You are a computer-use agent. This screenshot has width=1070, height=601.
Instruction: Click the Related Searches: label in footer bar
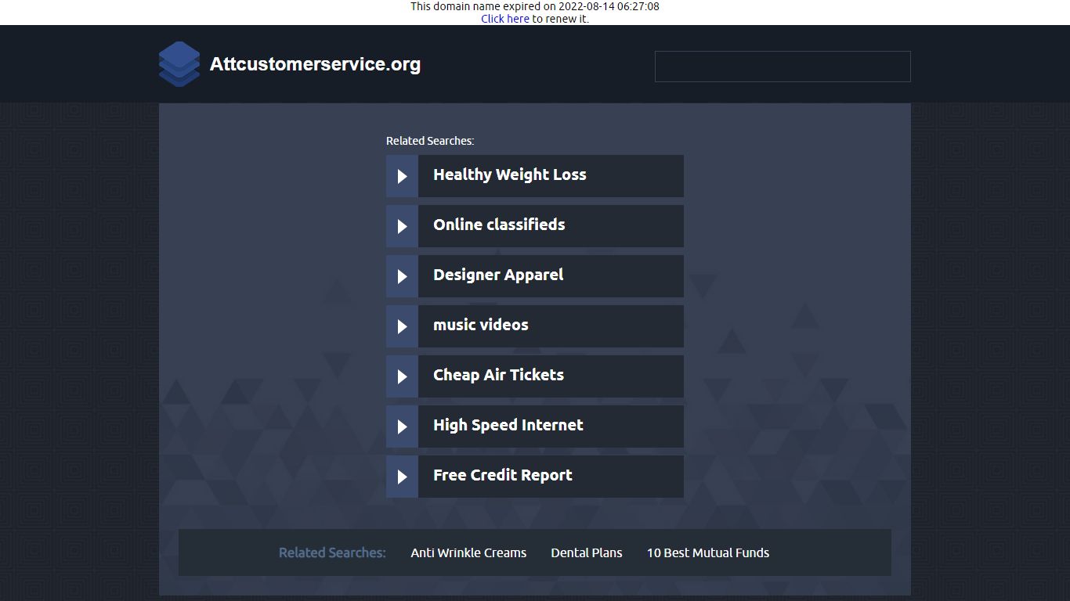click(332, 552)
